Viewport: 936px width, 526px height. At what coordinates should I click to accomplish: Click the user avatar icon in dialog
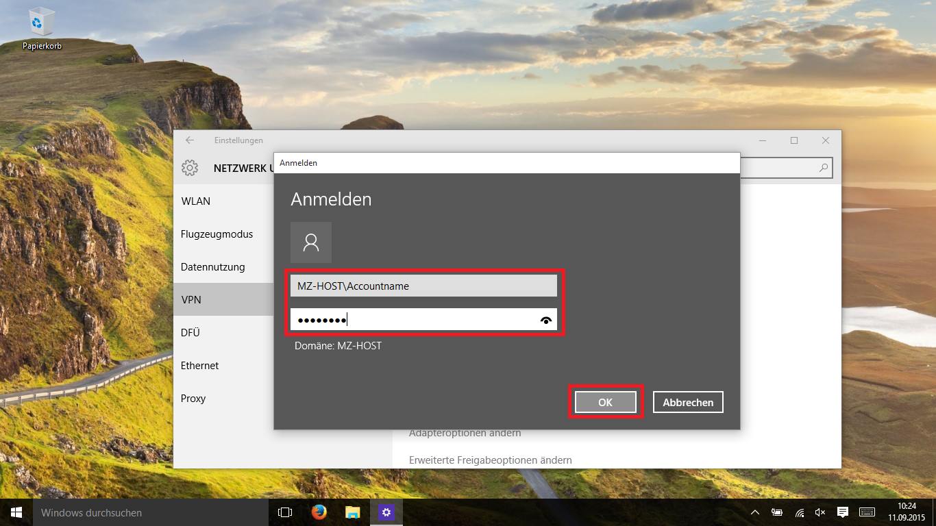311,242
